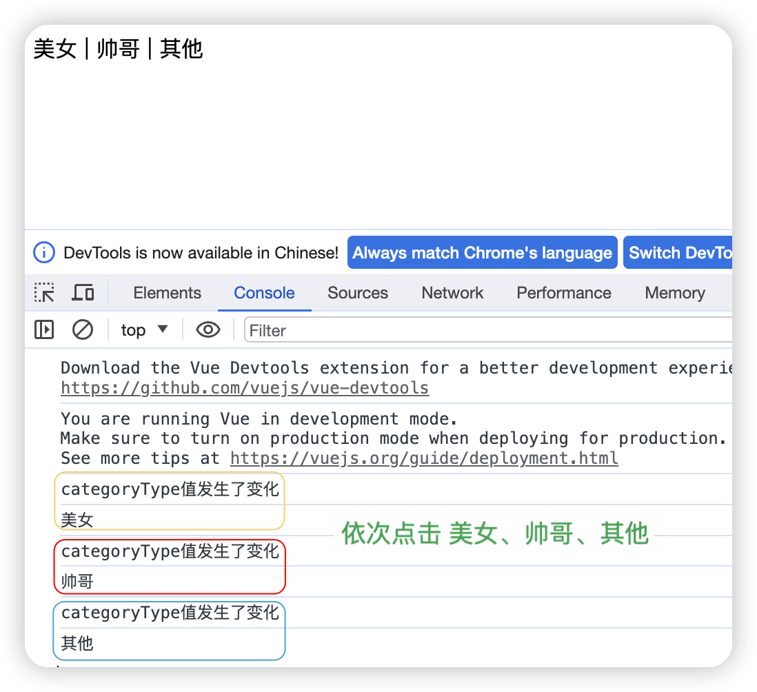Click the 帅哥 category at page top
Viewport: 757px width, 692px height.
pos(118,49)
